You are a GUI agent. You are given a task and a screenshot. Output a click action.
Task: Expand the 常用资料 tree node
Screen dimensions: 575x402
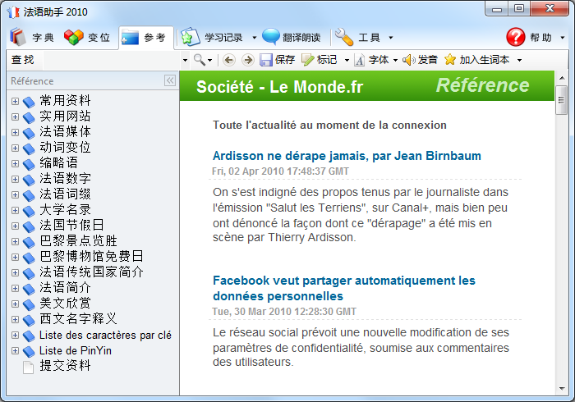[15, 100]
